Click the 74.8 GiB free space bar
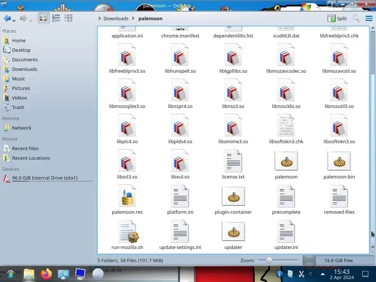The width and height of the screenshot is (376, 282). tap(338, 260)
